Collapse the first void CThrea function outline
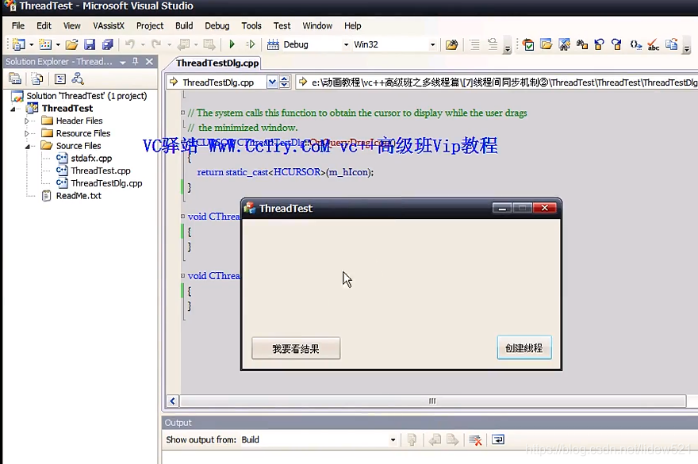The width and height of the screenshot is (698, 464). pyautogui.click(x=182, y=217)
